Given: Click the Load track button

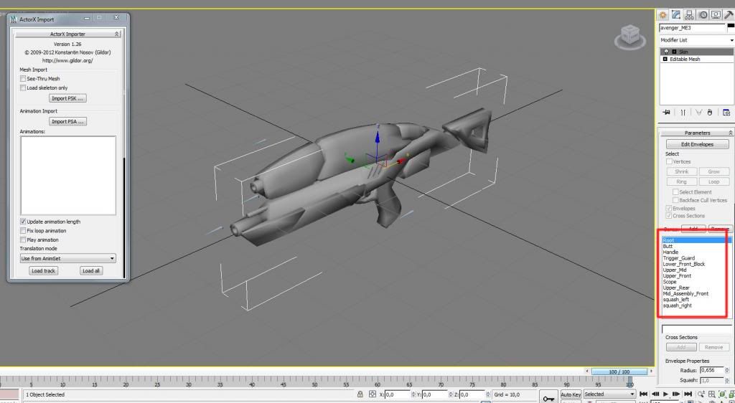Looking at the screenshot, I should click(x=43, y=270).
